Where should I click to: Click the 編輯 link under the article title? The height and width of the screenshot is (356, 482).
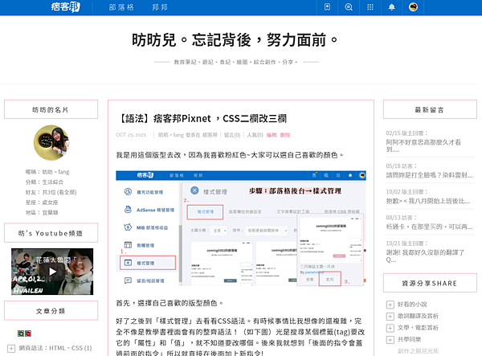[272, 135]
